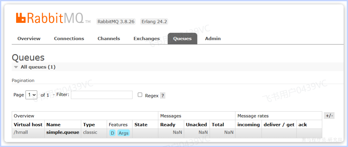Sort by State column header
This screenshot has width=348, height=147.
click(141, 125)
